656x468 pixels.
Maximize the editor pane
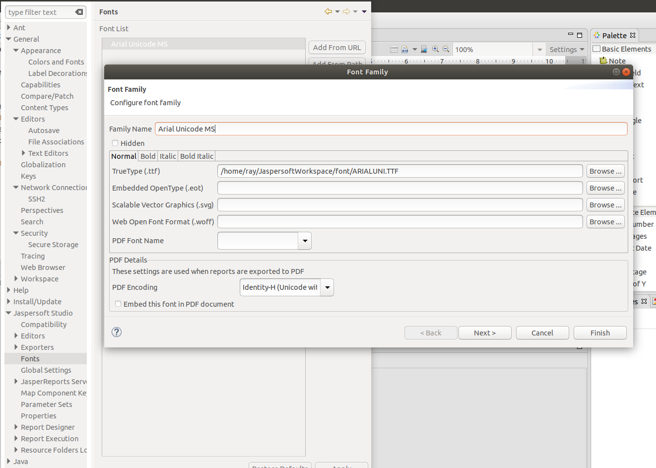580,35
